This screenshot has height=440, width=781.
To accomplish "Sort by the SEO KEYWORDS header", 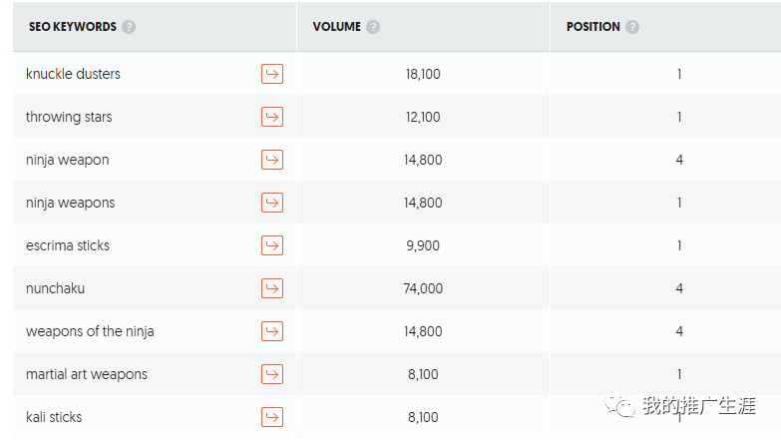I will [x=71, y=27].
